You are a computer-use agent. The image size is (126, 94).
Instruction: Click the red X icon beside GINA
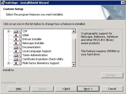pos(16,35)
